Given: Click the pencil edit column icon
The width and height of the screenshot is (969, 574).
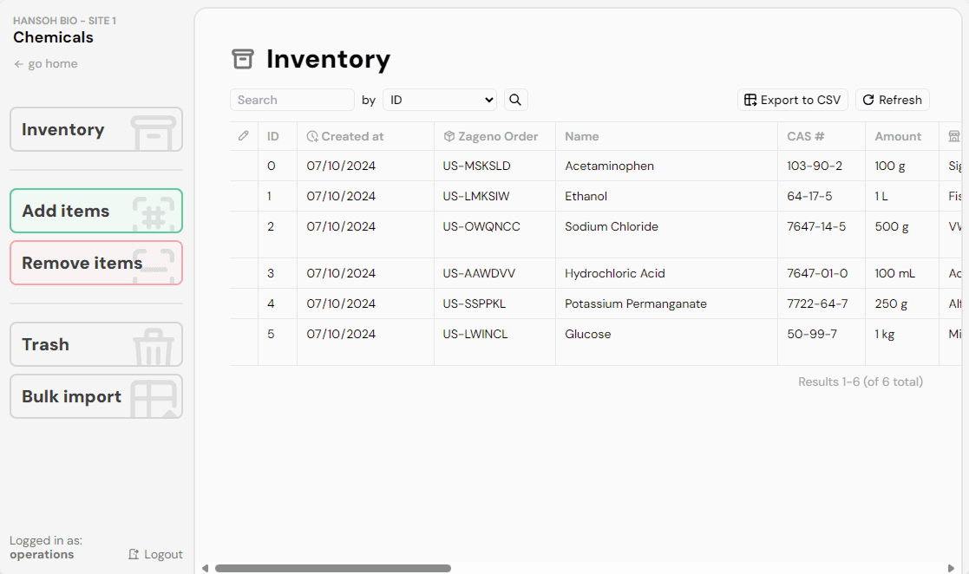Looking at the screenshot, I should pyautogui.click(x=244, y=136).
